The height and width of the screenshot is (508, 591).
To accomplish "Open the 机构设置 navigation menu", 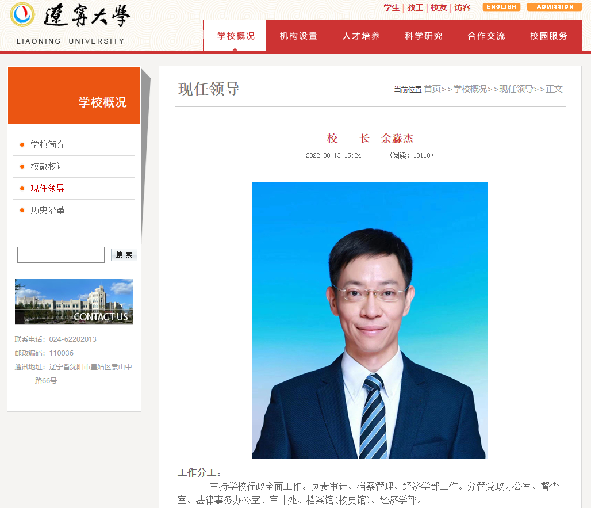I will click(298, 36).
